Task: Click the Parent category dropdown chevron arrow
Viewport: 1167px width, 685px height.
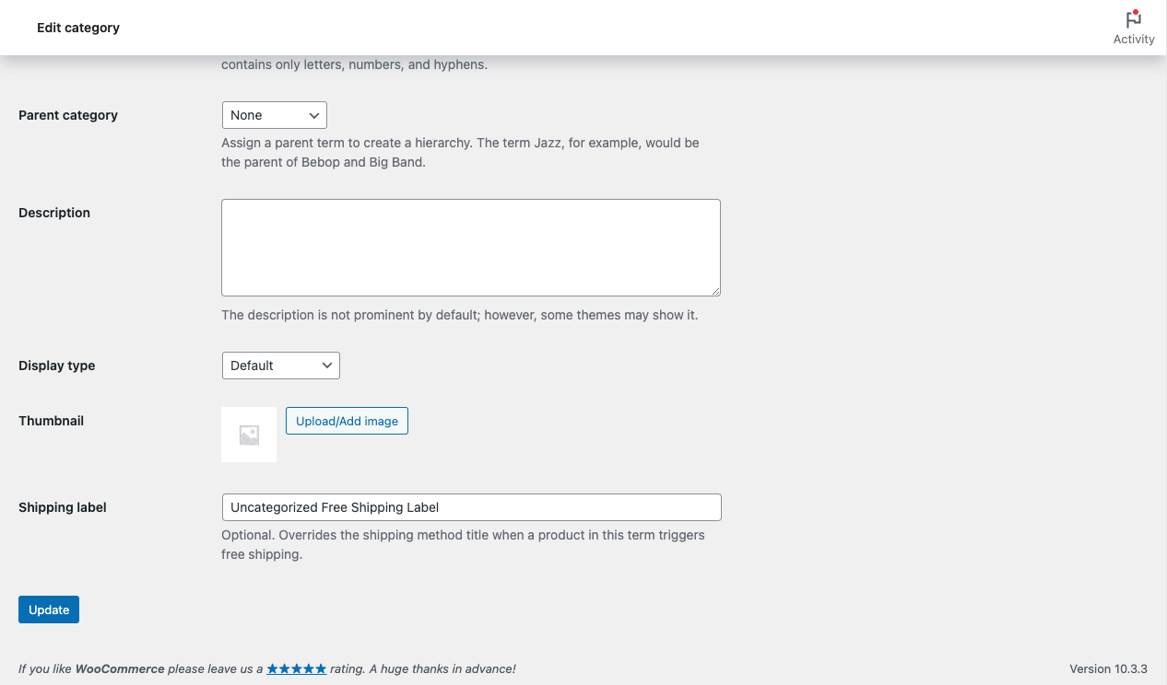Action: click(314, 115)
